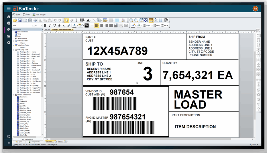
Task: Open the Form 1 tab at bottom
Action: [60, 141]
